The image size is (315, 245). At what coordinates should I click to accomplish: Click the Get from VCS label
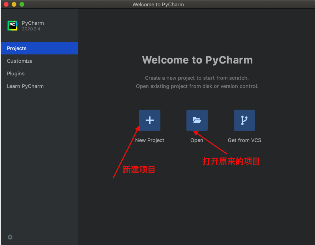pos(244,140)
